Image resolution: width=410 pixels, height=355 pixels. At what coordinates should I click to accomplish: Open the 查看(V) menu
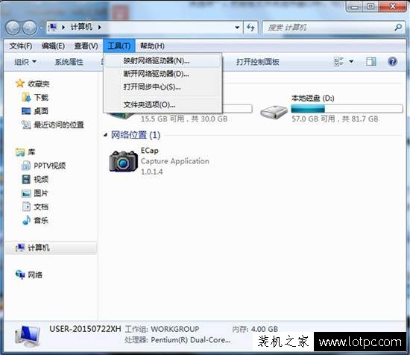86,46
